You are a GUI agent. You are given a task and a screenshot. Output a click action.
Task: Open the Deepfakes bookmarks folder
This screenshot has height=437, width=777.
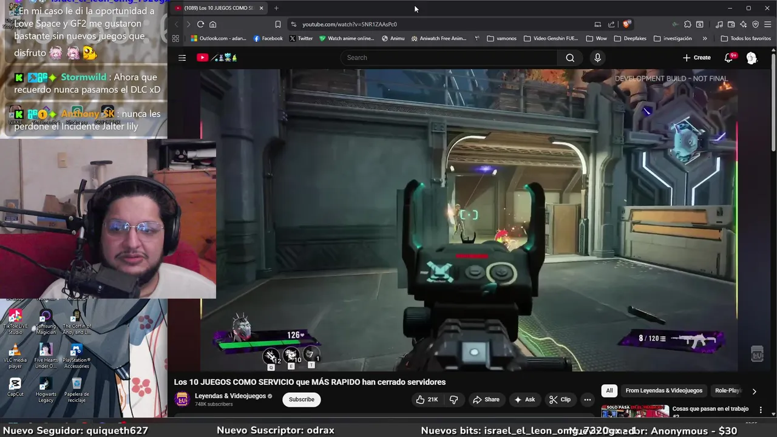point(630,38)
